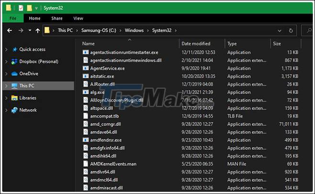Click the Dropbox (Personal) sidebar icon

[x=14, y=61]
